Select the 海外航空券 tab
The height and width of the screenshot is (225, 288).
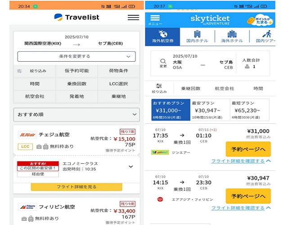tap(162, 37)
